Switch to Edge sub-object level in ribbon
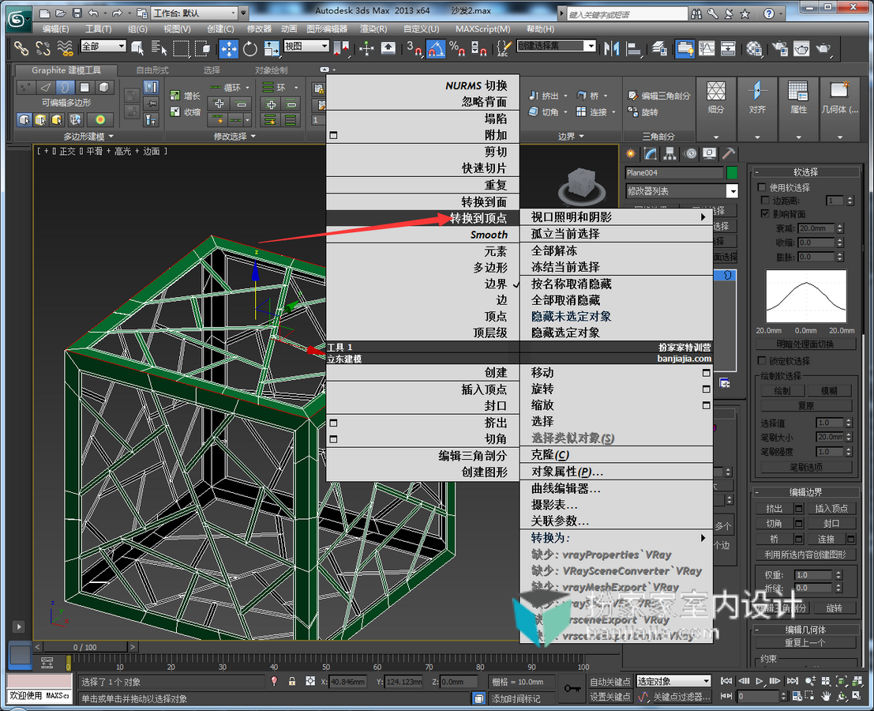 45,87
